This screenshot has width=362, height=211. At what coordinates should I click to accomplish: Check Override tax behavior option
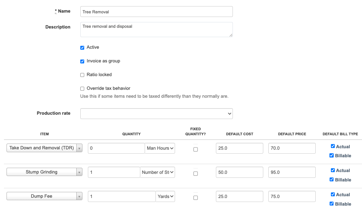[82, 89]
